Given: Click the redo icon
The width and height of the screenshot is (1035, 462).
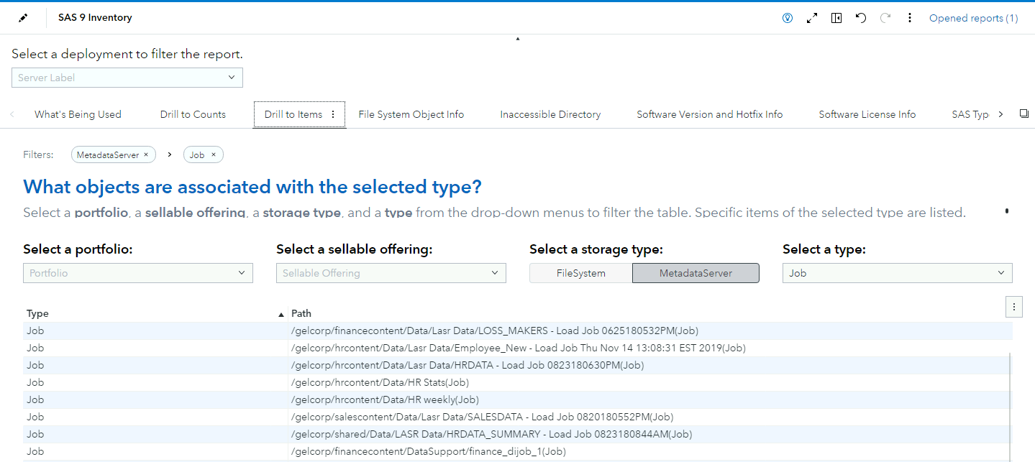Looking at the screenshot, I should click(x=885, y=17).
